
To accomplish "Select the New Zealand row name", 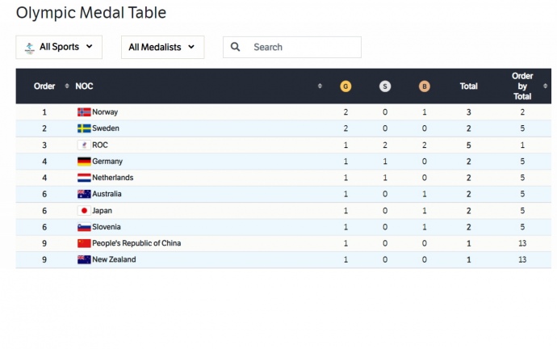I will (x=114, y=259).
